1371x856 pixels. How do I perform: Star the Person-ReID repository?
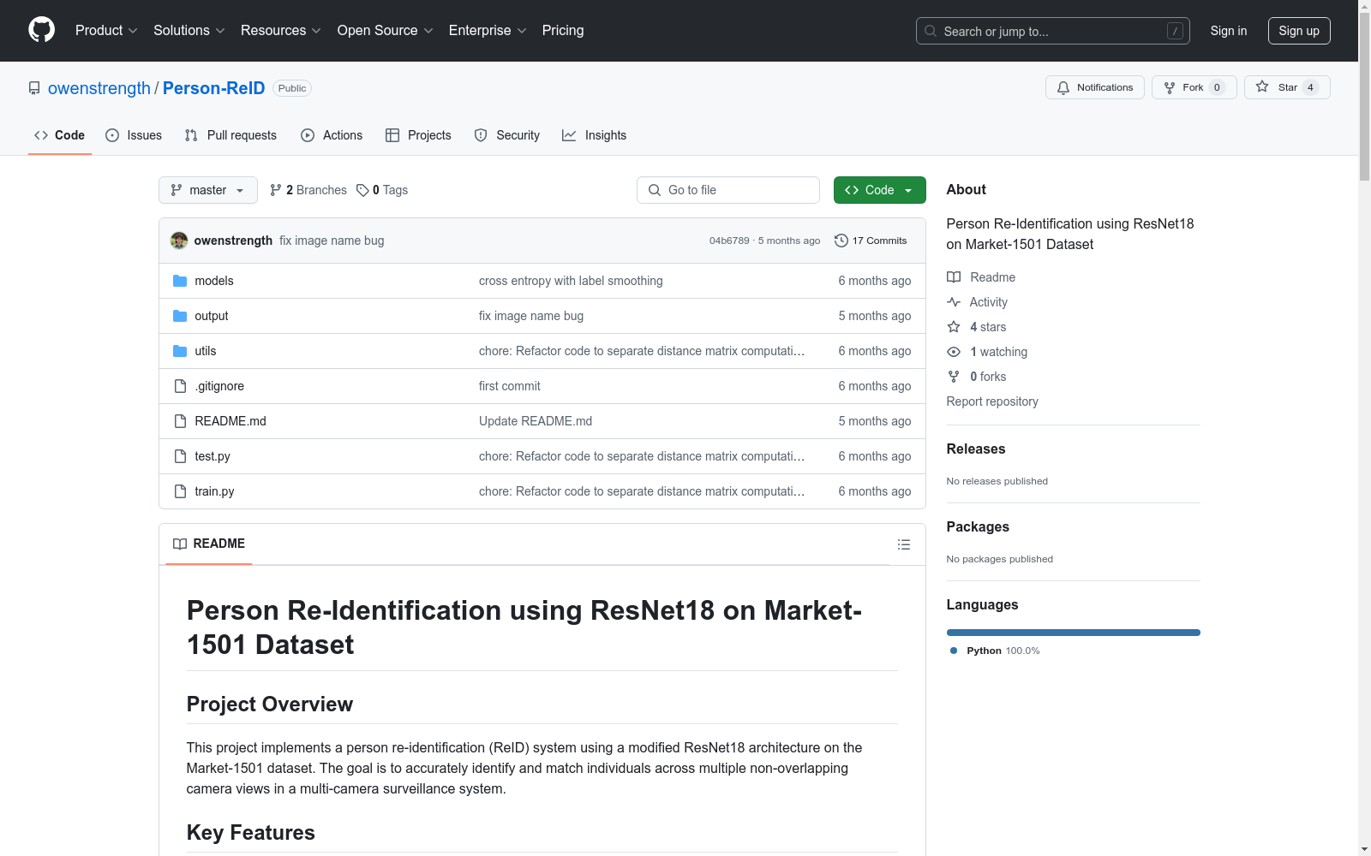[1287, 87]
